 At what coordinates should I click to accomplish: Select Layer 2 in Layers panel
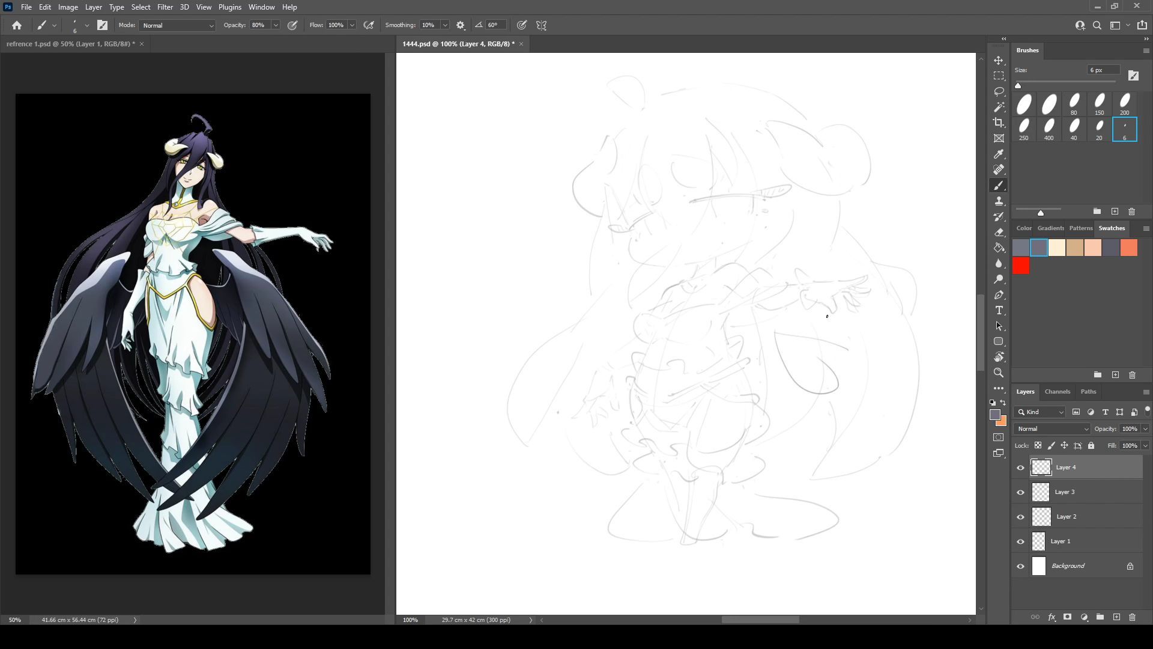coord(1066,517)
